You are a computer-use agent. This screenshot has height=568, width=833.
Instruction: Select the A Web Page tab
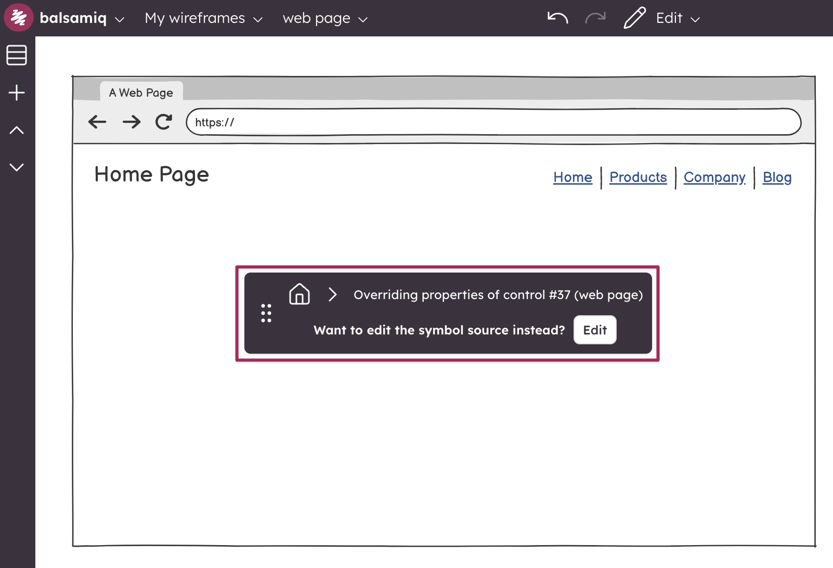pyautogui.click(x=141, y=93)
